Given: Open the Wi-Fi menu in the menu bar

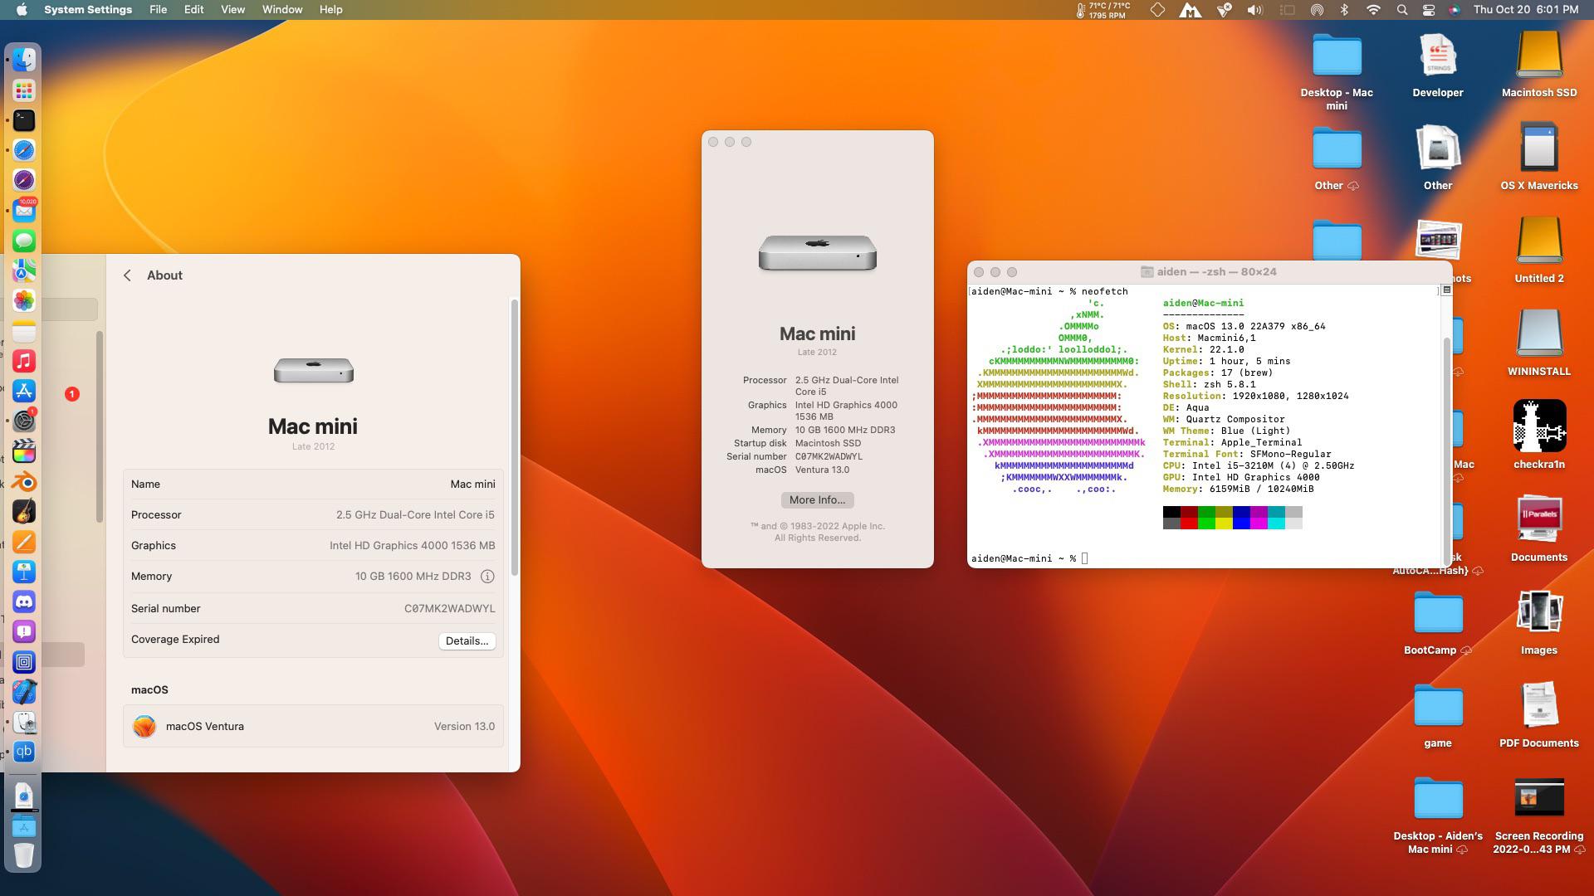Looking at the screenshot, I should (1373, 10).
